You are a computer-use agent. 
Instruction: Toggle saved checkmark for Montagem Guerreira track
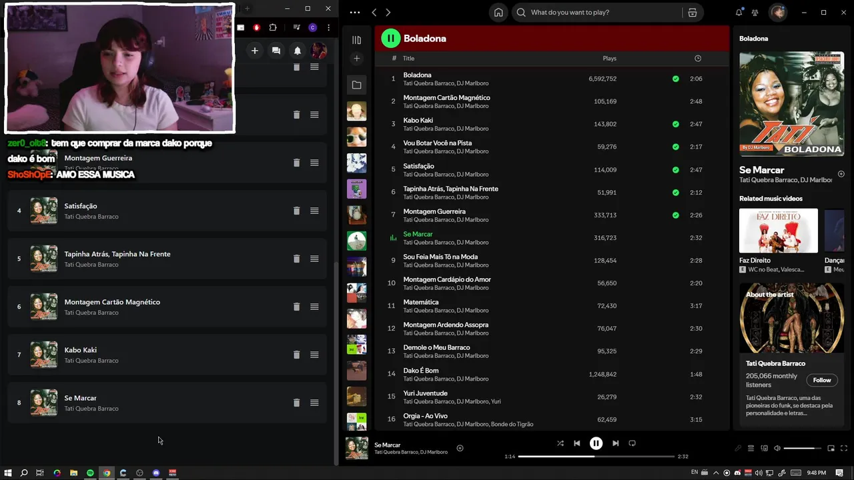tap(675, 215)
